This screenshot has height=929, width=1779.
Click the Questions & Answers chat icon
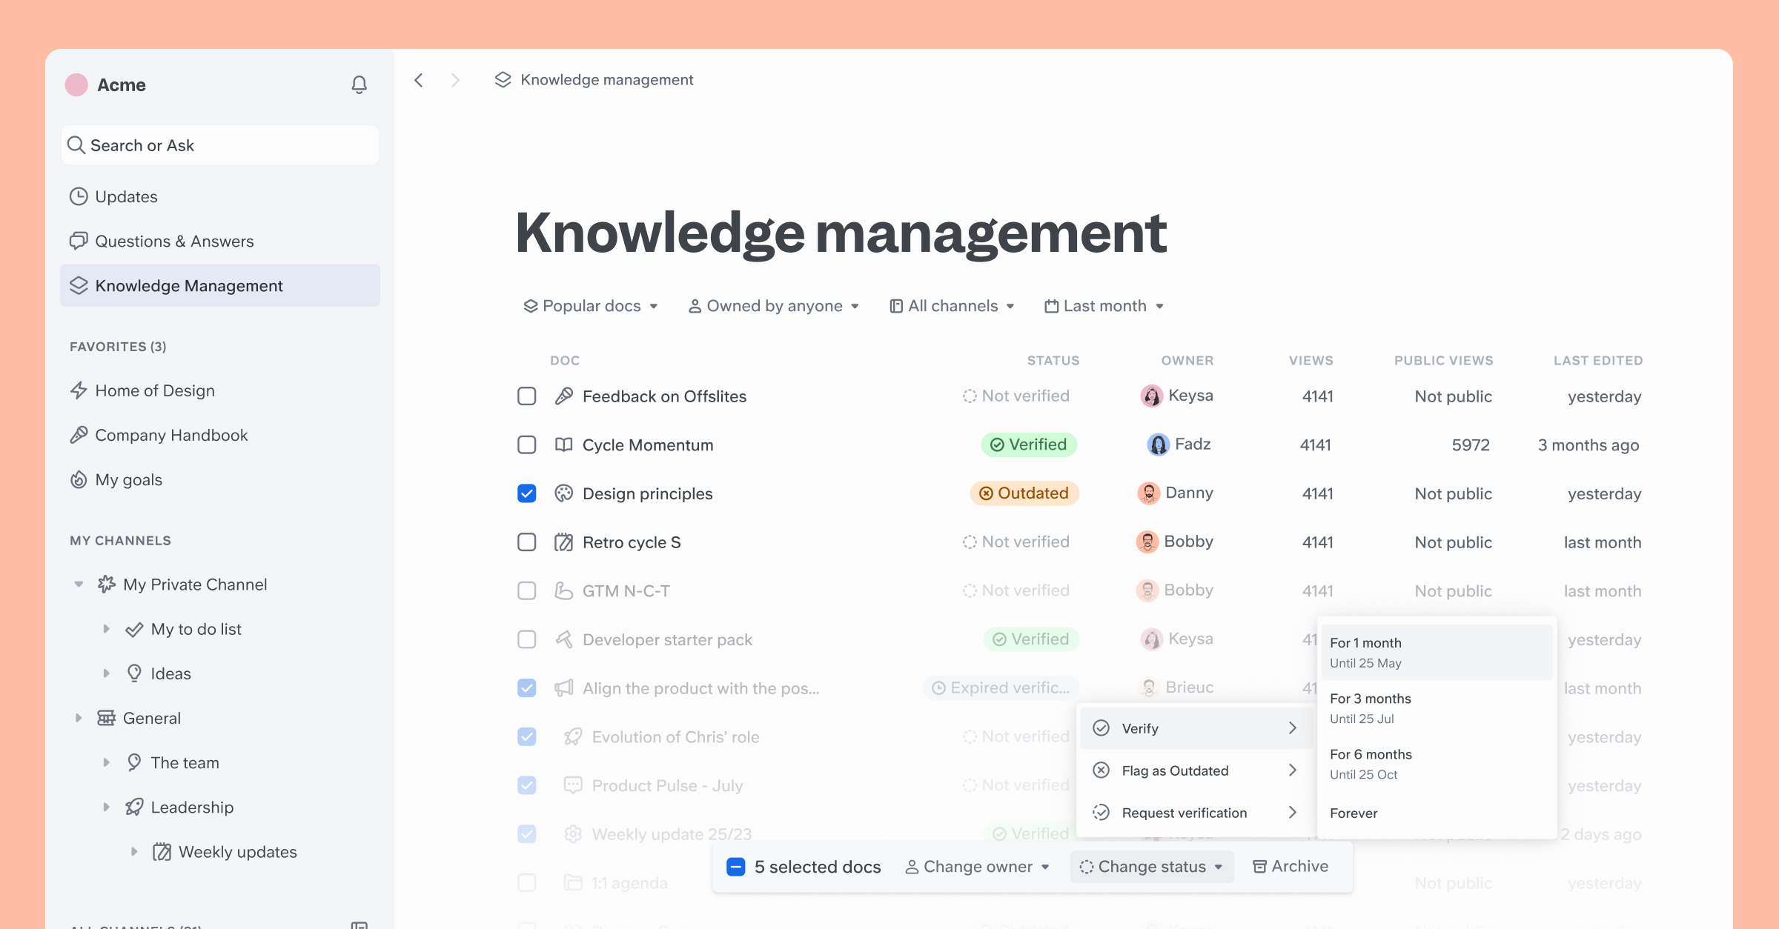[x=79, y=241]
